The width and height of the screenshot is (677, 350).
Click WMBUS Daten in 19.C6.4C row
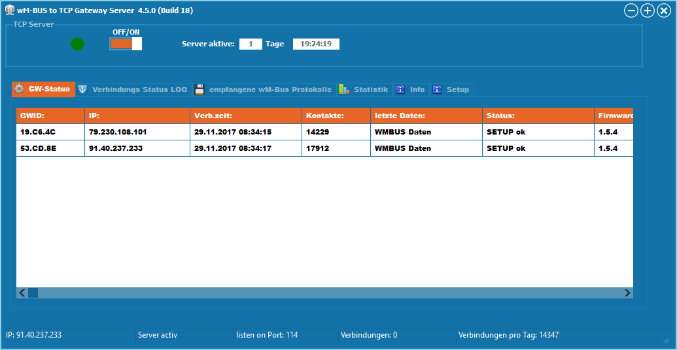click(426, 132)
